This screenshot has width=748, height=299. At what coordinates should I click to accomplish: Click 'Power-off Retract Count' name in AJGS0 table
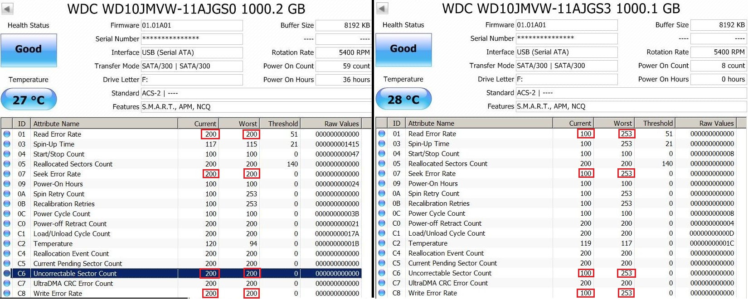coord(70,223)
